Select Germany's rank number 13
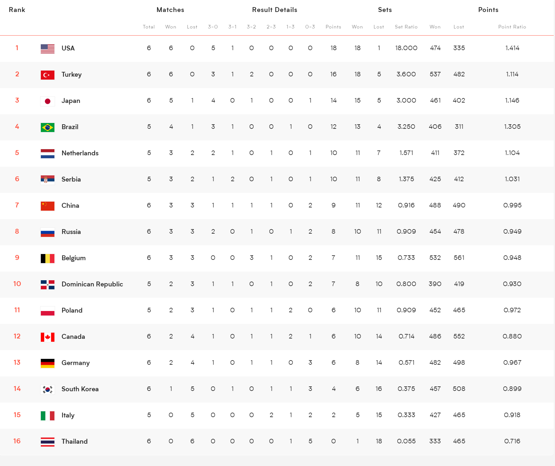555x466 pixels. pyautogui.click(x=17, y=362)
